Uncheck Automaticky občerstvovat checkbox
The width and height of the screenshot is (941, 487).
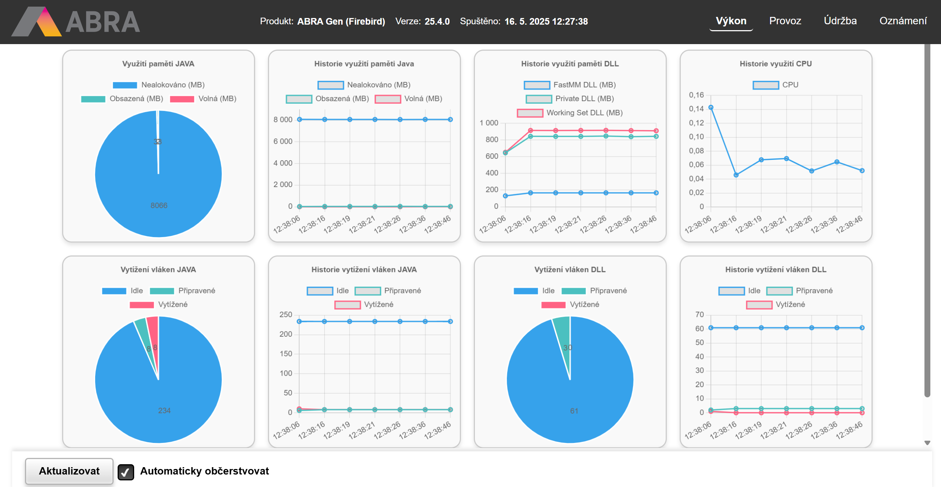(x=126, y=472)
